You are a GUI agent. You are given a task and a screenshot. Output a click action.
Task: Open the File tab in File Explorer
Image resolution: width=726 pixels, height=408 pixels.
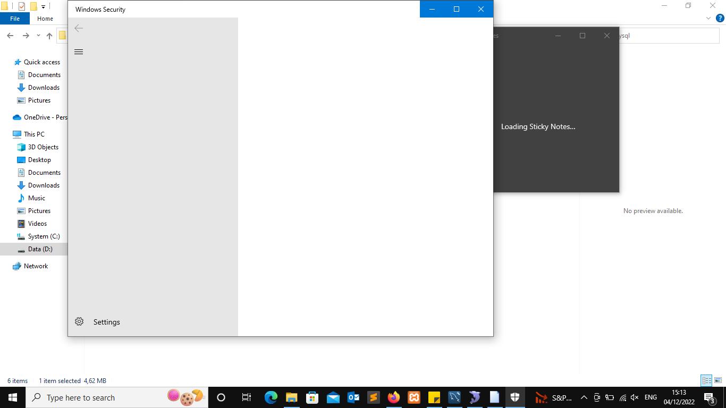tap(15, 19)
